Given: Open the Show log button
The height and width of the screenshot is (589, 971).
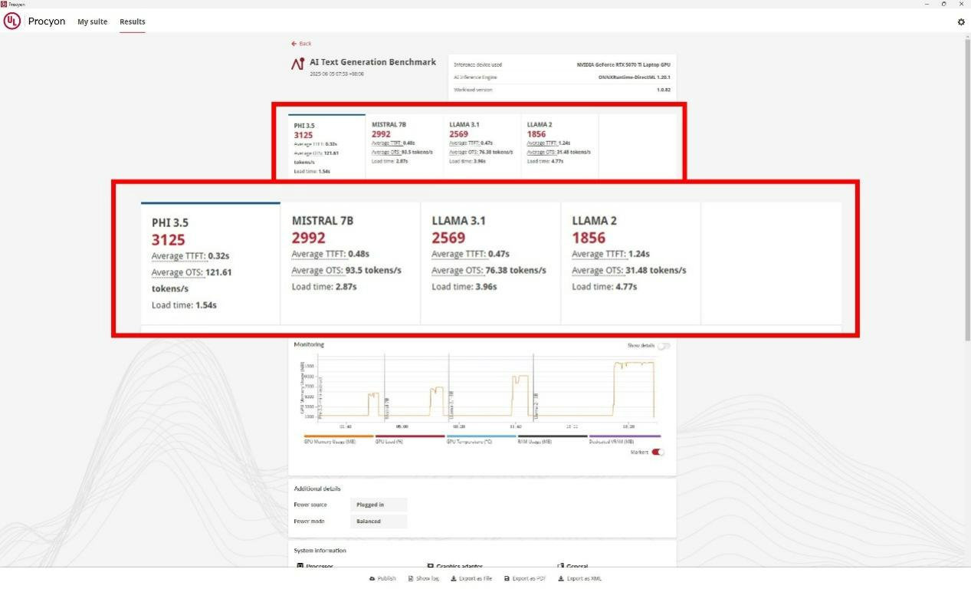Looking at the screenshot, I should [x=423, y=578].
